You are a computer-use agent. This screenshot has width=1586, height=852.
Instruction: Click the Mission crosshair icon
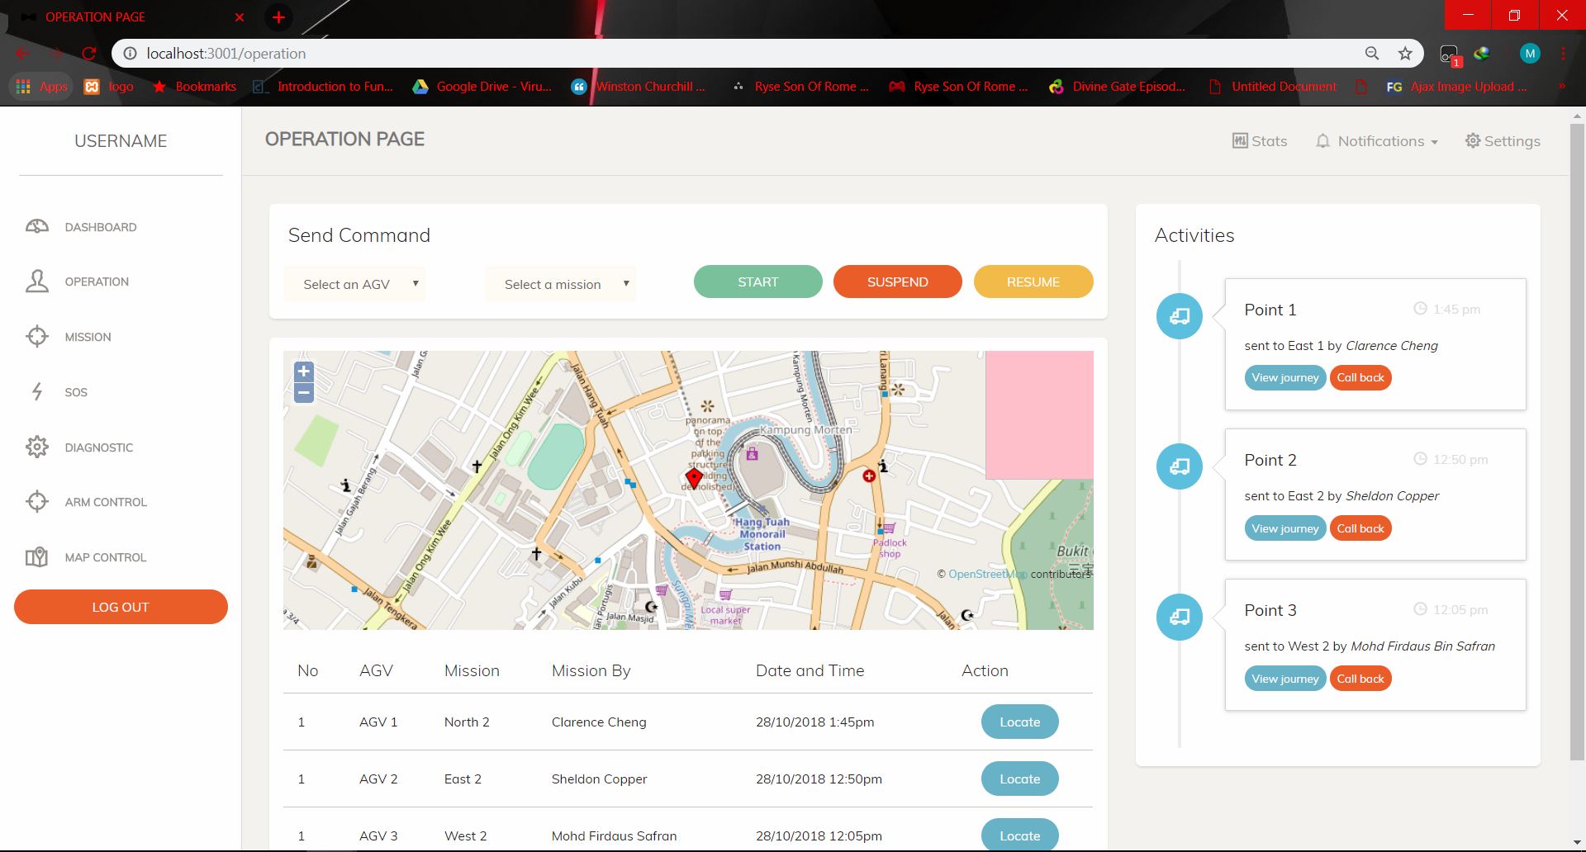[37, 337]
